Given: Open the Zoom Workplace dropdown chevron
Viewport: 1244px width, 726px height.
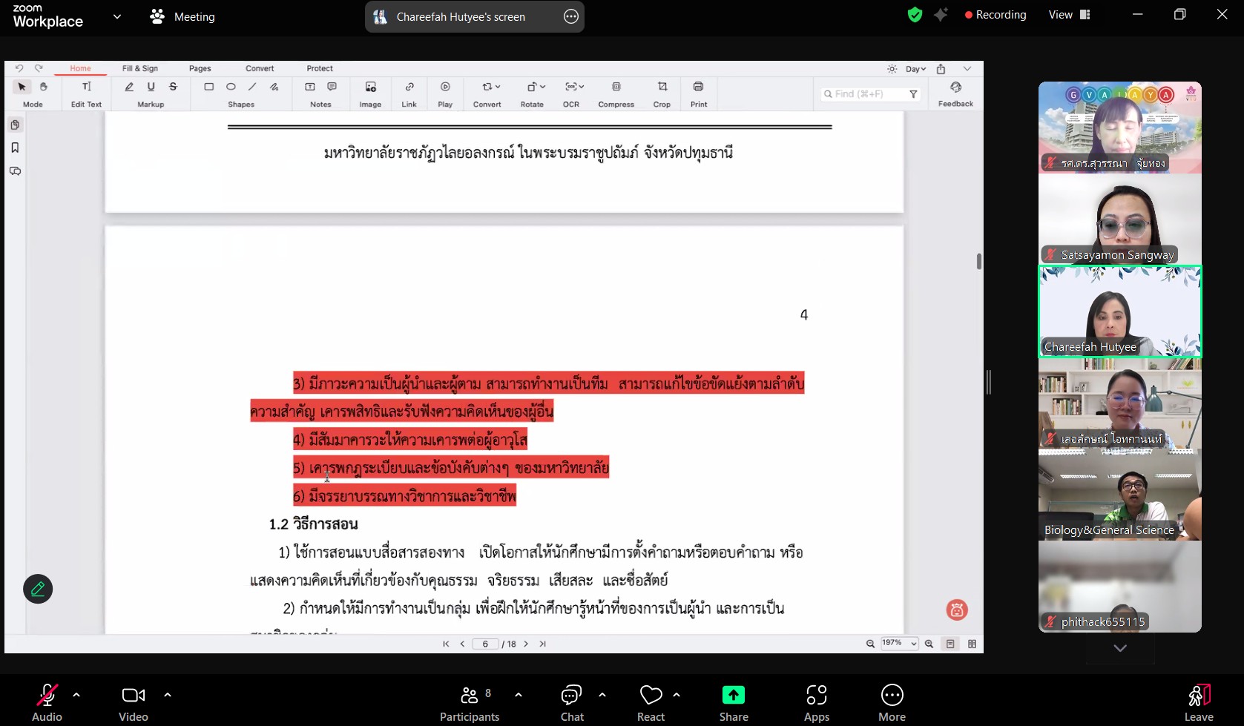Looking at the screenshot, I should 116,16.
